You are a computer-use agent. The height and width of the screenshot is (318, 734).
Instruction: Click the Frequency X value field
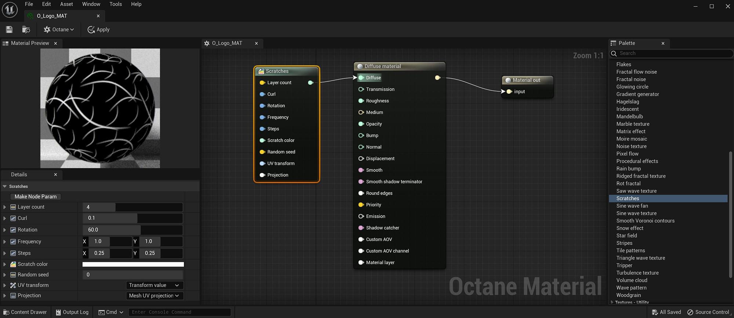(110, 241)
